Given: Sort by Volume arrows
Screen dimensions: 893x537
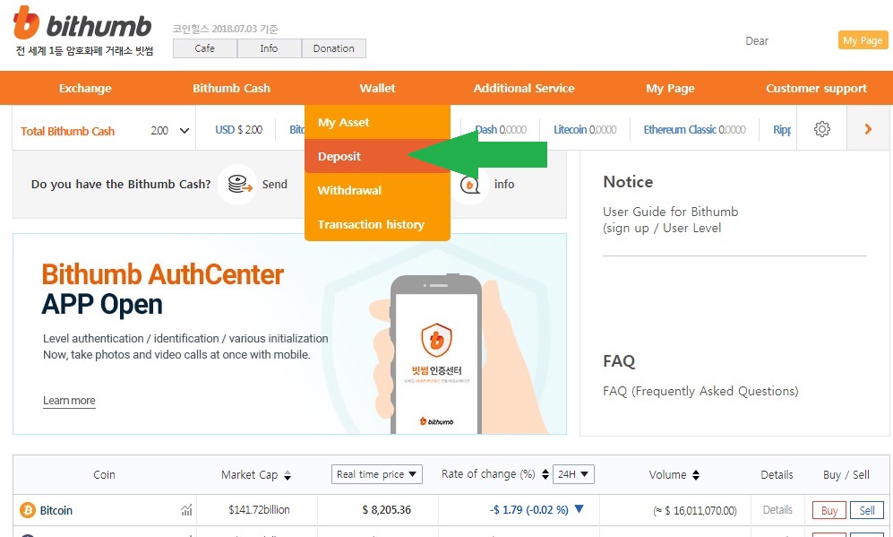Looking at the screenshot, I should pyautogui.click(x=696, y=475).
